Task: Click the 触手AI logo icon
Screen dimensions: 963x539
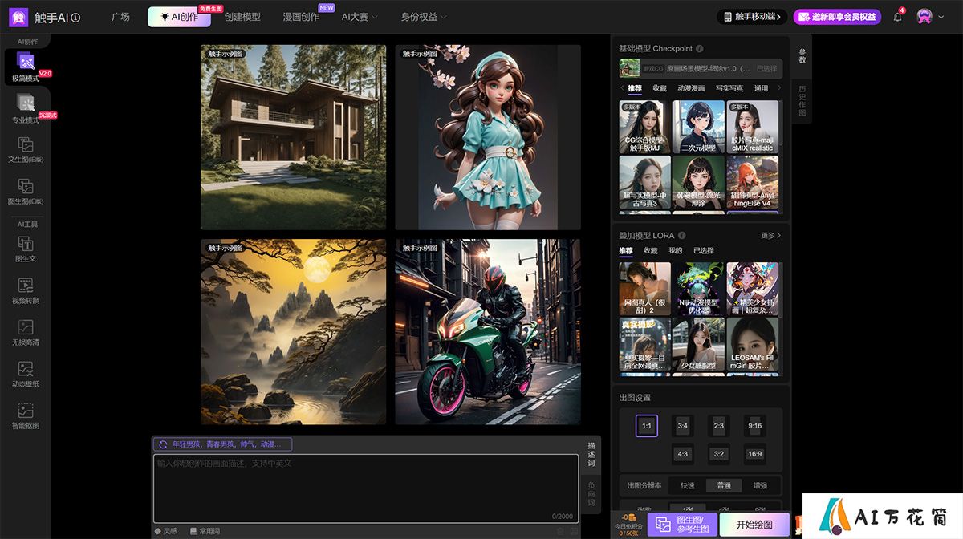Action: pyautogui.click(x=18, y=17)
